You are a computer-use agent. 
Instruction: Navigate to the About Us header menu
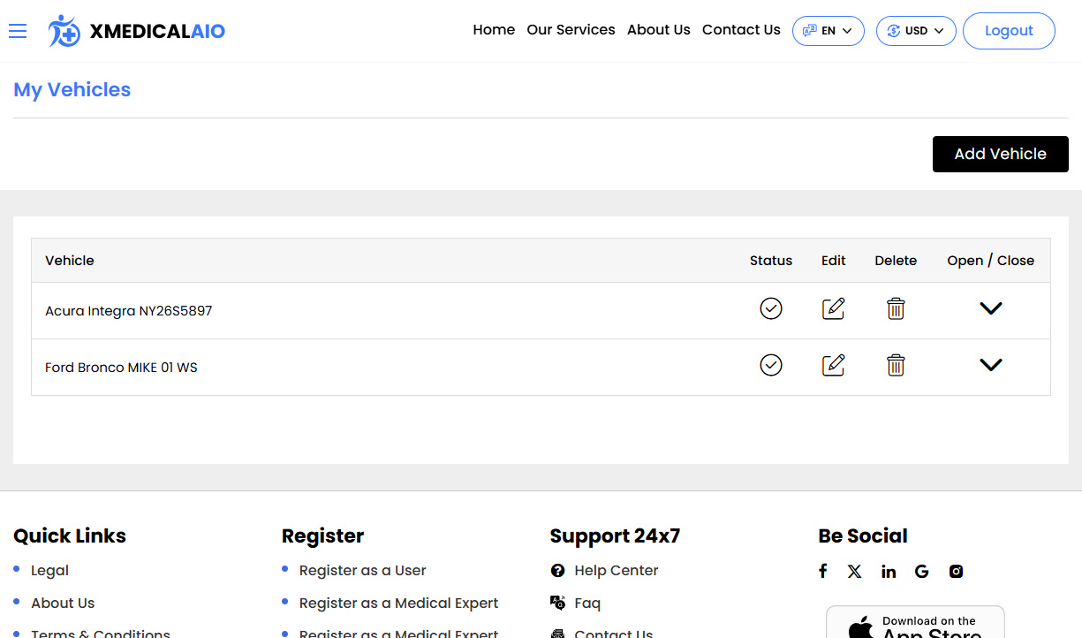coord(658,30)
